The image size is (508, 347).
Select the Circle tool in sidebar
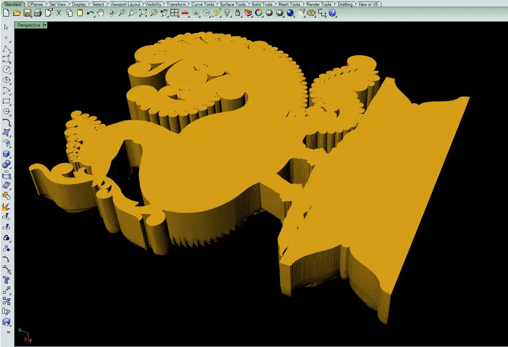point(6,69)
